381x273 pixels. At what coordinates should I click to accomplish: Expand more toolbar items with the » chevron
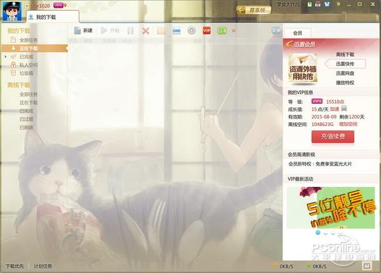234,31
